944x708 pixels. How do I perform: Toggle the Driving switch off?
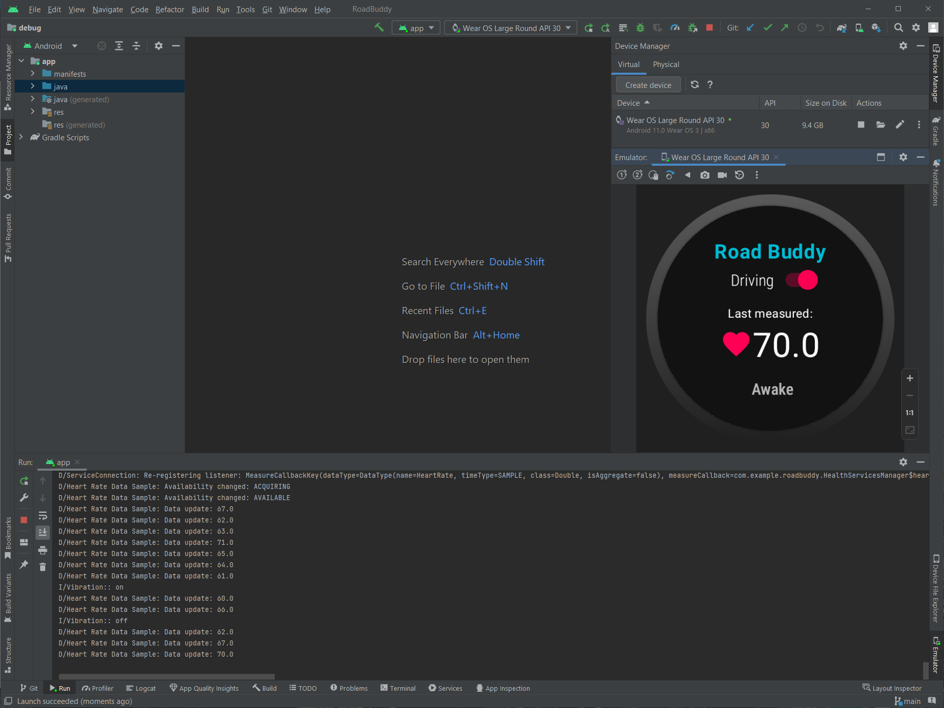802,280
